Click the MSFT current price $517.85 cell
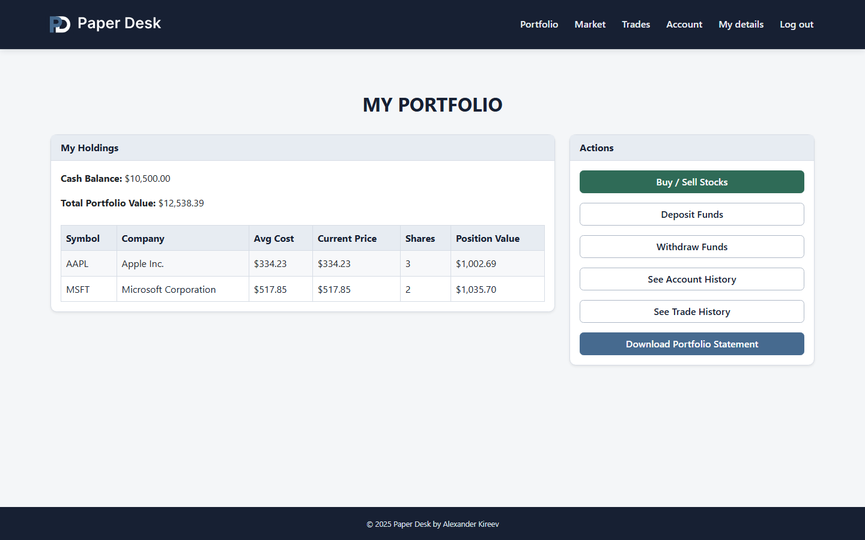Viewport: 865px width, 540px height. coord(356,289)
